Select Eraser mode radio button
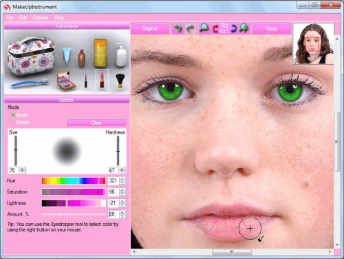 click(13, 122)
